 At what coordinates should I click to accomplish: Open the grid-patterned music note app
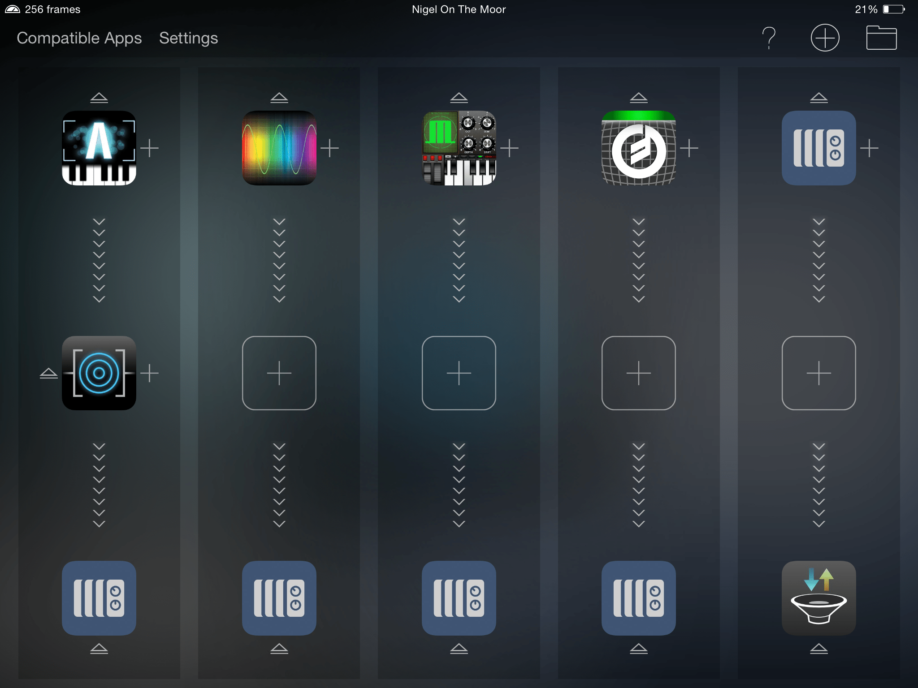[639, 148]
